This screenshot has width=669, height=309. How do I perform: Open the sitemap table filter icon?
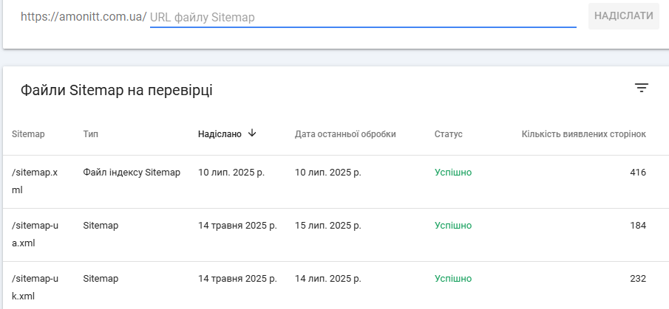[x=641, y=88]
